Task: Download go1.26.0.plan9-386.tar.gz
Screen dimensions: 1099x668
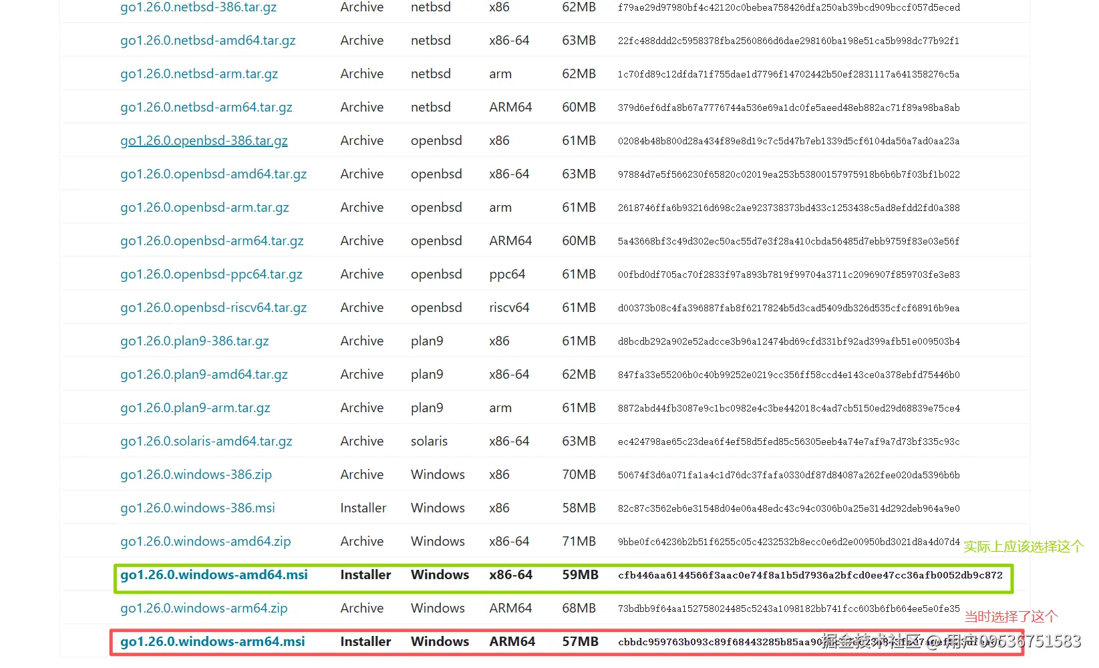Action: click(x=194, y=341)
